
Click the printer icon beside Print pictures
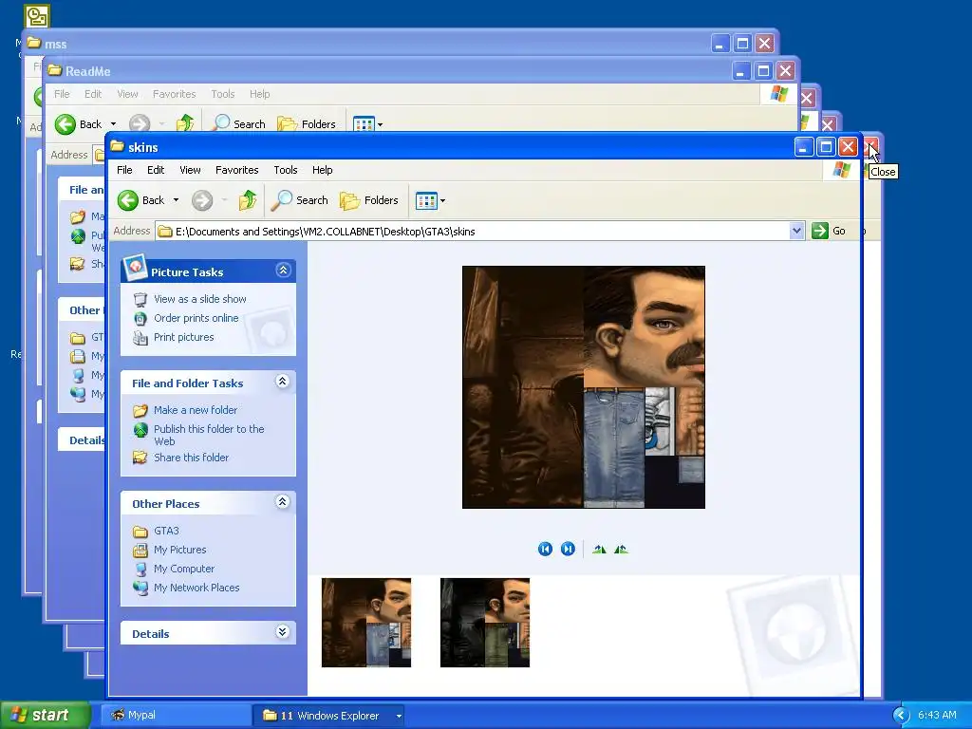[x=140, y=338]
